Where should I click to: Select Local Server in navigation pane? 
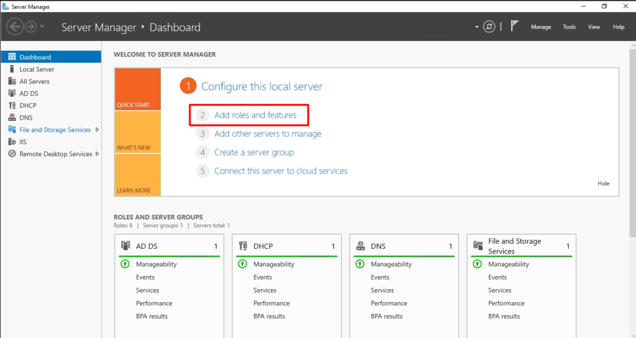pos(37,69)
